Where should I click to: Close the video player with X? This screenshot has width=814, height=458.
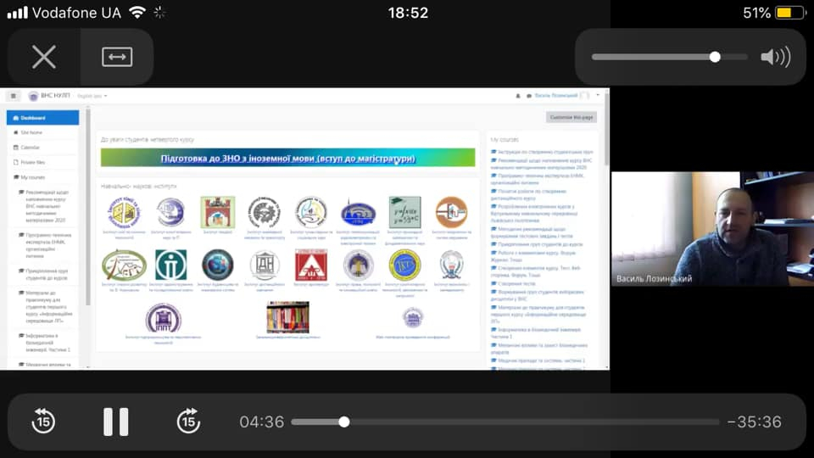[x=43, y=57]
